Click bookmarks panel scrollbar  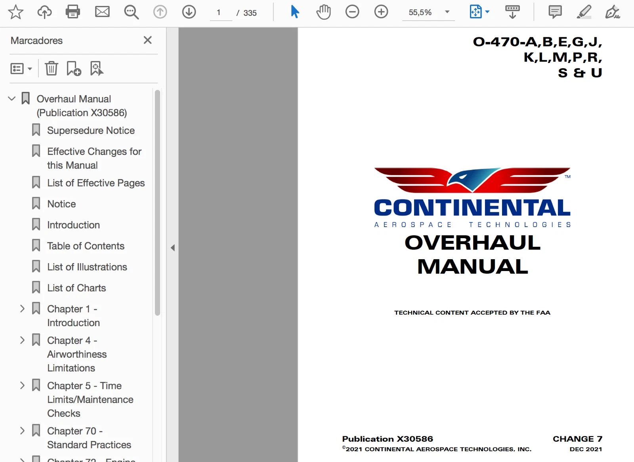click(157, 203)
